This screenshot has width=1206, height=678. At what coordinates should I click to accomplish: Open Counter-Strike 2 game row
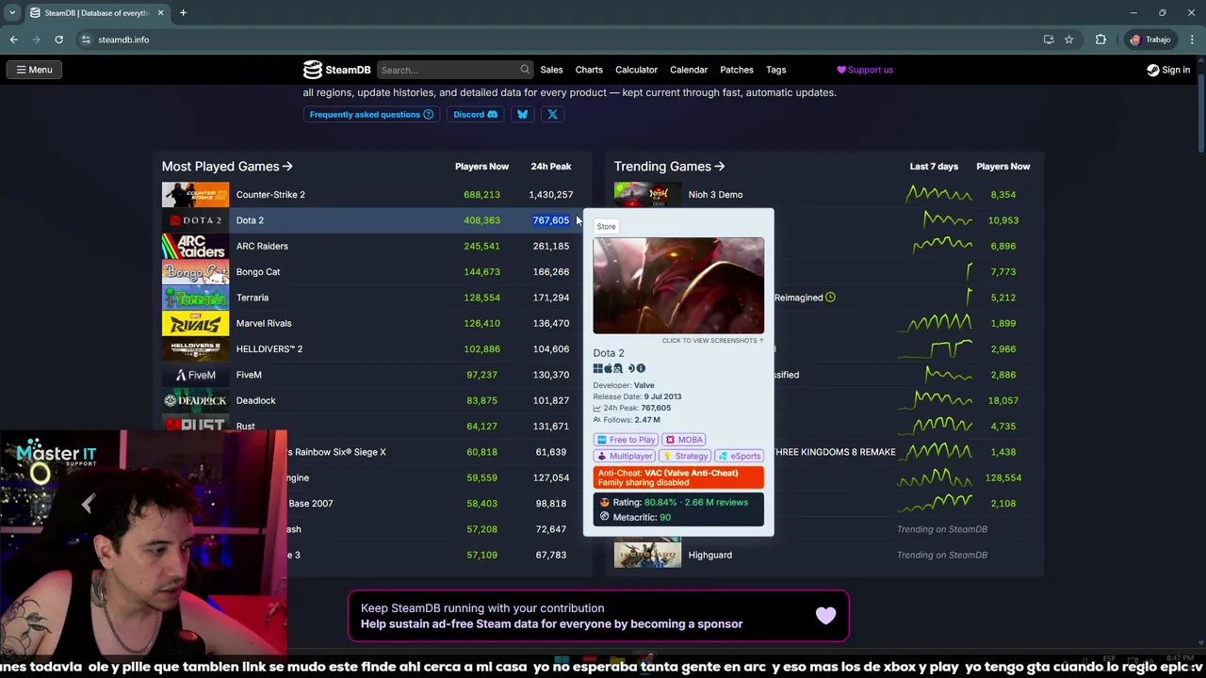[372, 195]
